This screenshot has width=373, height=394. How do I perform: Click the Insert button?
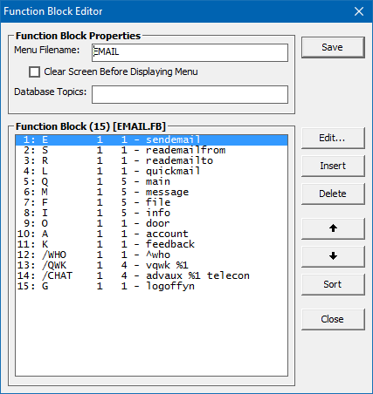333,166
